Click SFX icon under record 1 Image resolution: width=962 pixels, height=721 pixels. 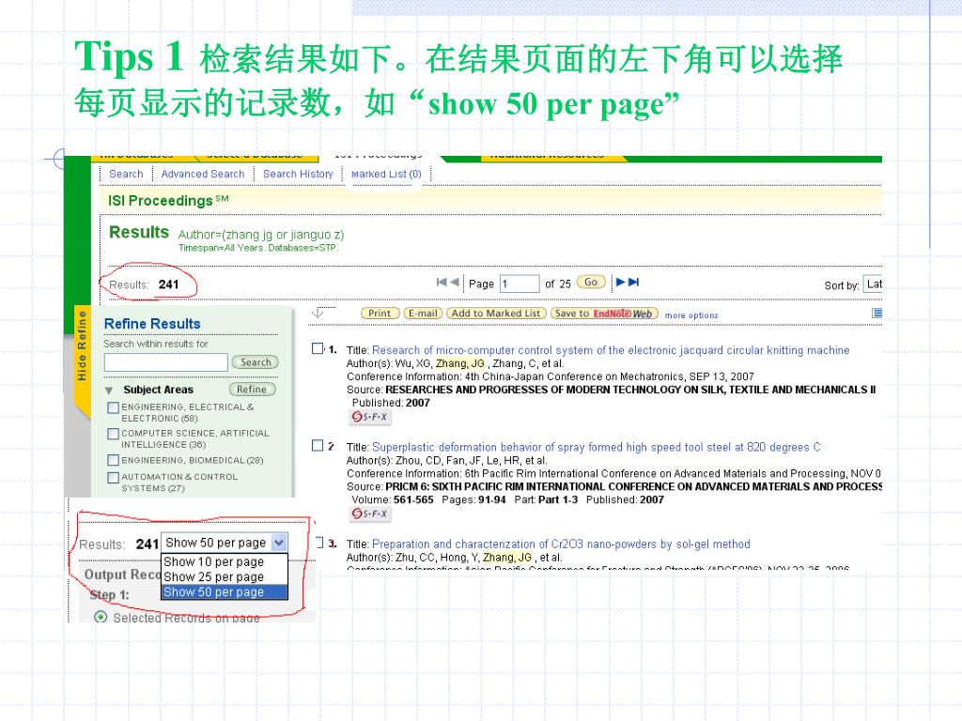click(x=370, y=417)
